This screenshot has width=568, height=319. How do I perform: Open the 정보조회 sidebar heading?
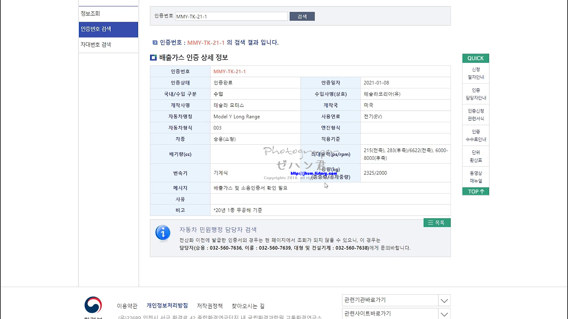pos(90,13)
